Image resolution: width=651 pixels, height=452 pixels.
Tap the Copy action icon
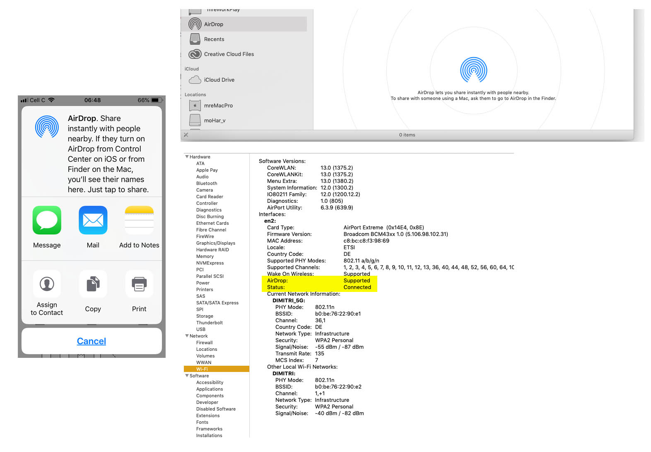[93, 284]
